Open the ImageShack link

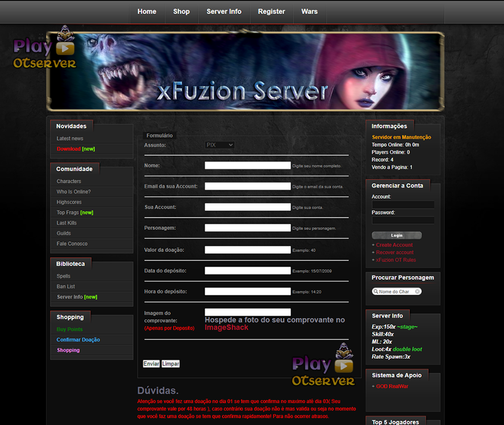coord(226,327)
